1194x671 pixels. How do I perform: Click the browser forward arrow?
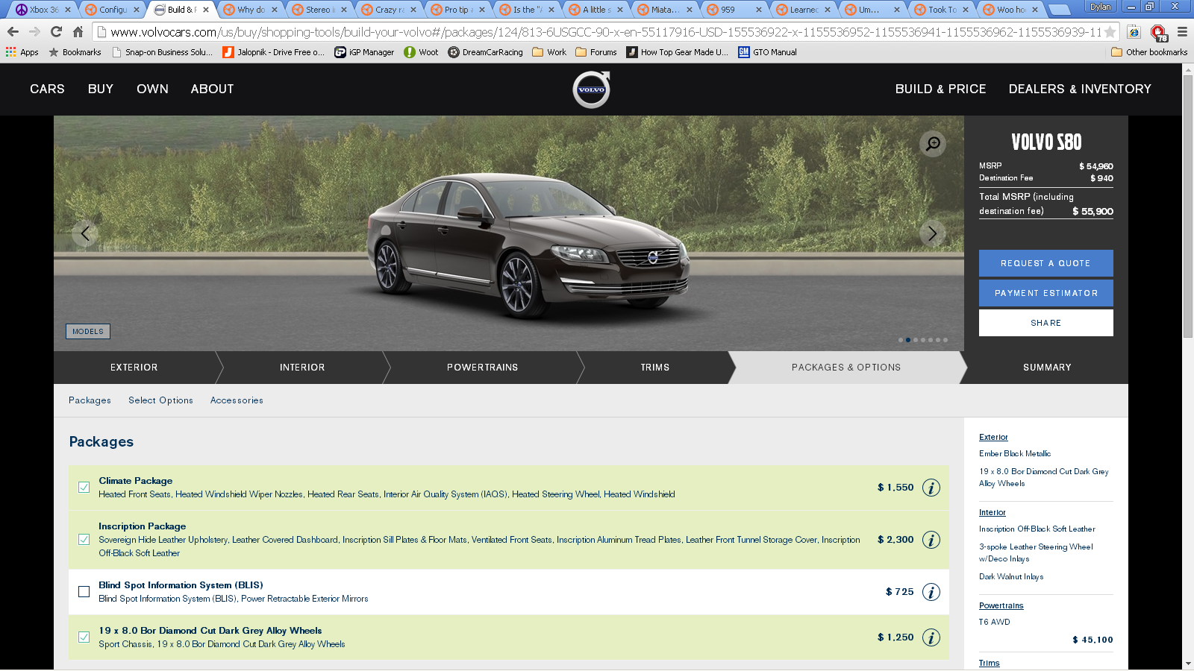click(x=34, y=31)
